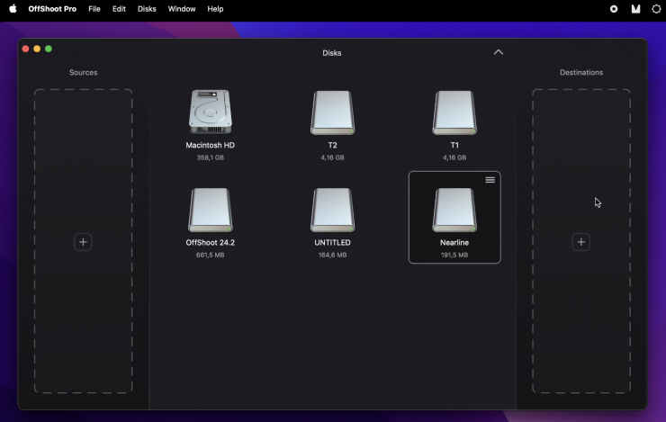Add a source with the plus icon
The image size is (666, 422).
click(x=83, y=242)
